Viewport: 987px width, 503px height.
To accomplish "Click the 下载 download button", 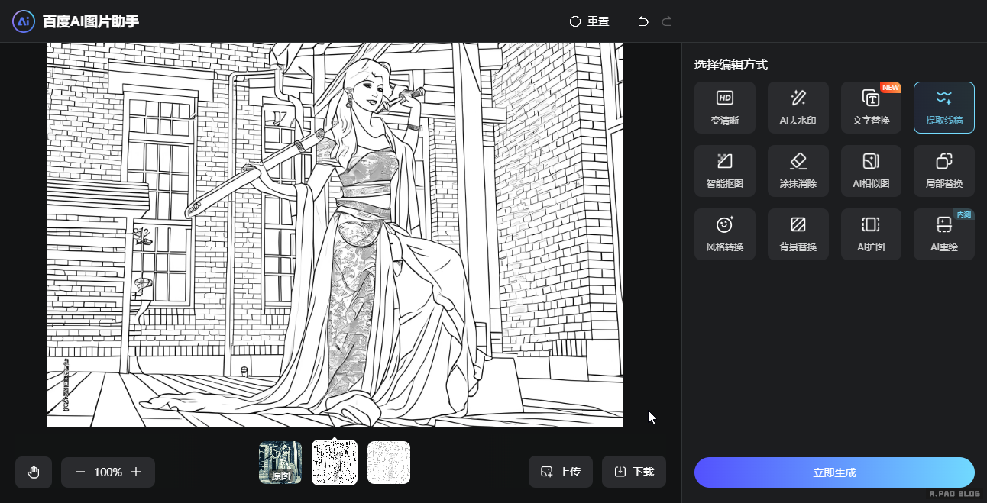I will click(633, 472).
